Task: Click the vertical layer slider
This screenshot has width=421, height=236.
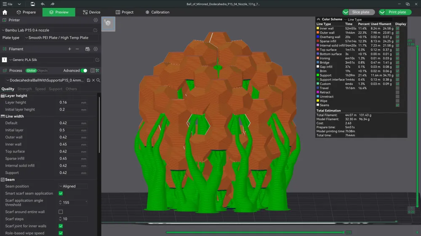Action: tap(417, 126)
